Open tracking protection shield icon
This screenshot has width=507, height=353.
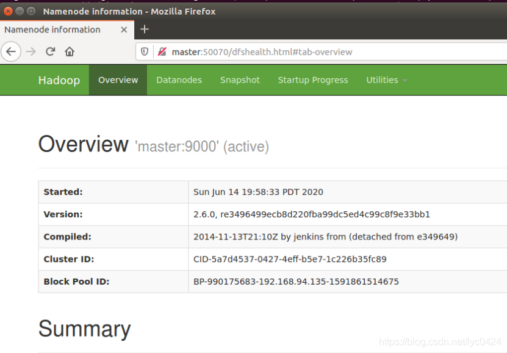[x=145, y=52]
